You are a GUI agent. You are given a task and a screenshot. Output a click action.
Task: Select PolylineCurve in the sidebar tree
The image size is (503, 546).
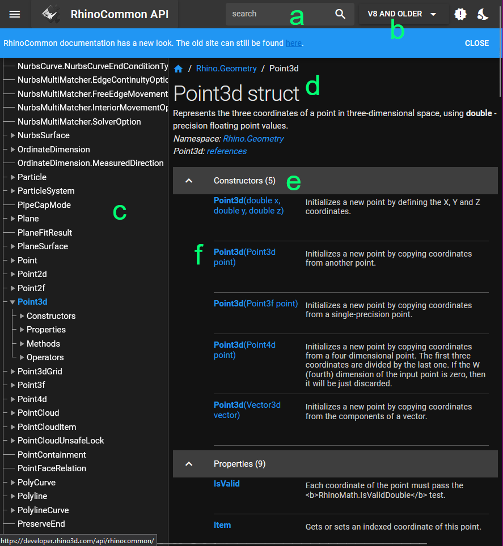(43, 510)
